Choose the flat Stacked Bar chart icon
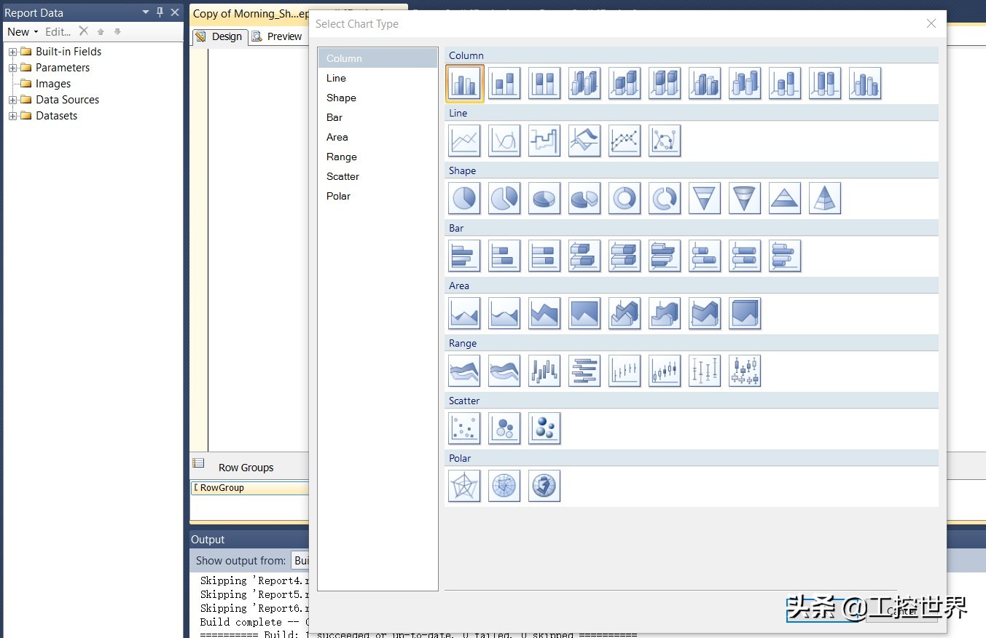986x638 pixels. (x=504, y=256)
